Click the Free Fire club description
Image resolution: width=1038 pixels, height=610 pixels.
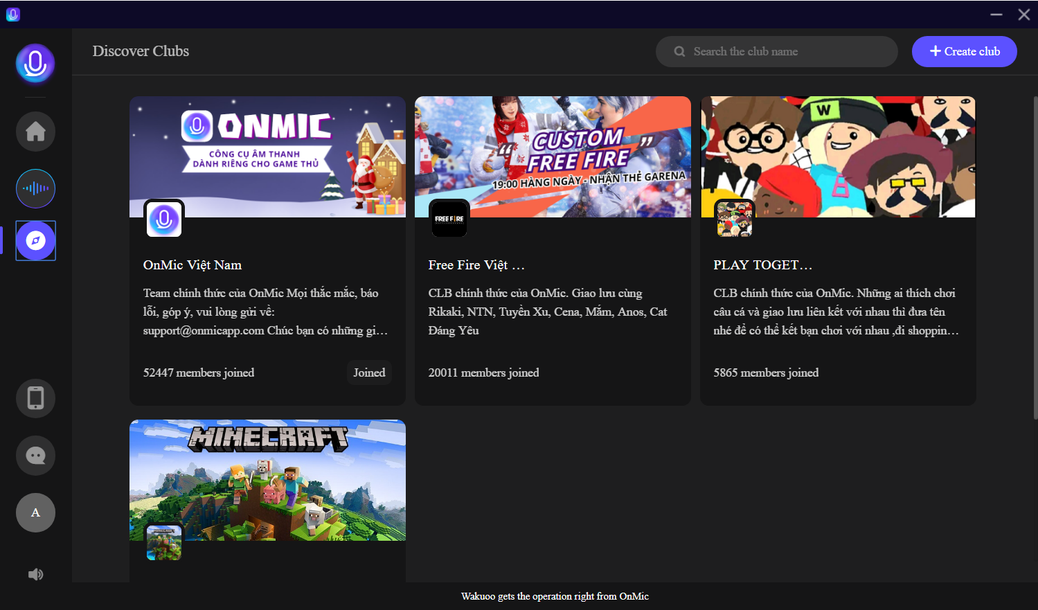(x=548, y=312)
